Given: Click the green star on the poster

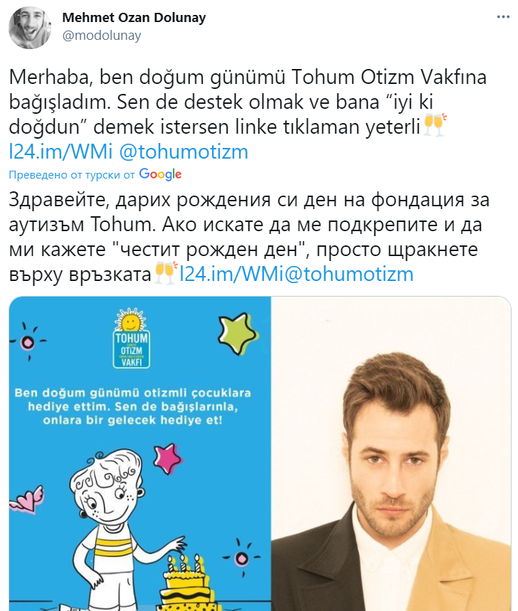Looking at the screenshot, I should 237,333.
